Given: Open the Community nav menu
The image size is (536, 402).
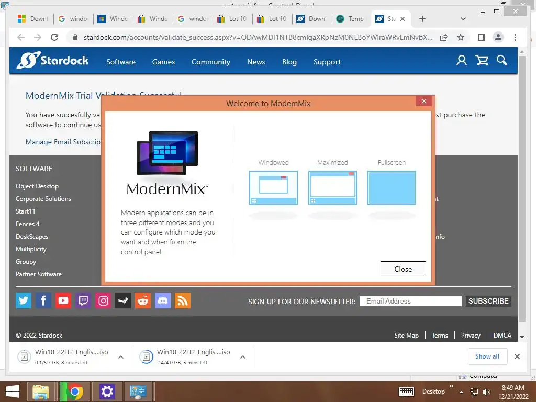Looking at the screenshot, I should 210,62.
